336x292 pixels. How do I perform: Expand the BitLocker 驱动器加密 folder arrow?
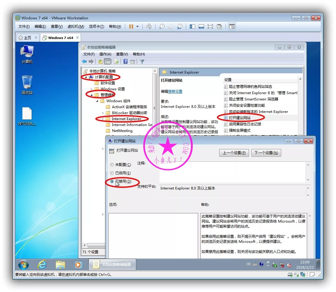click(103, 113)
